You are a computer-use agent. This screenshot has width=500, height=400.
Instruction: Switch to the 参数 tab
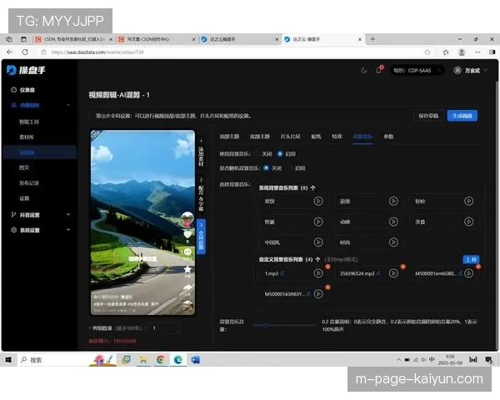coord(388,137)
